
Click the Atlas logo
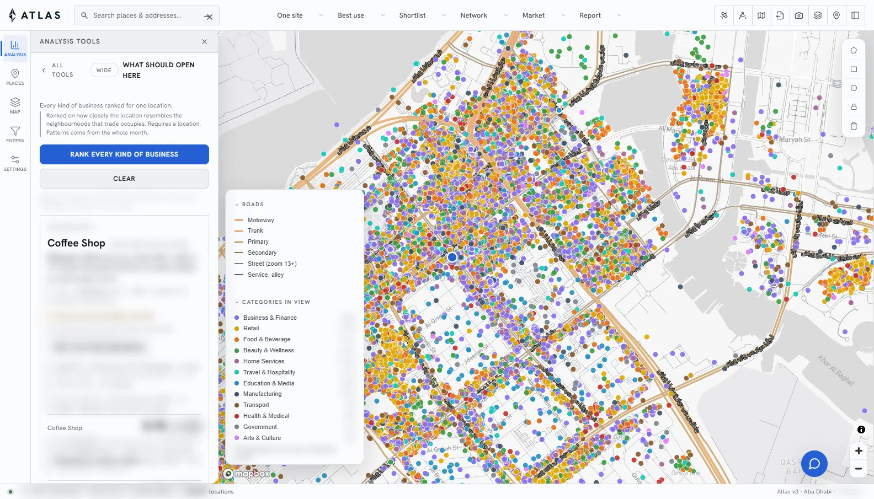(x=34, y=15)
